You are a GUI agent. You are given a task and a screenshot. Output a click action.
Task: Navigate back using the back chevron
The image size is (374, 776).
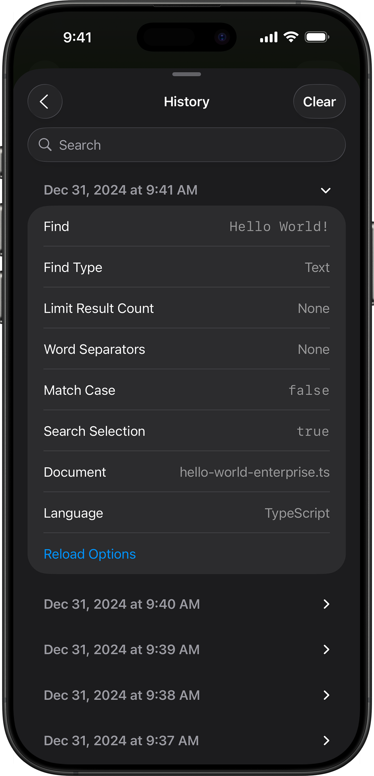(45, 102)
